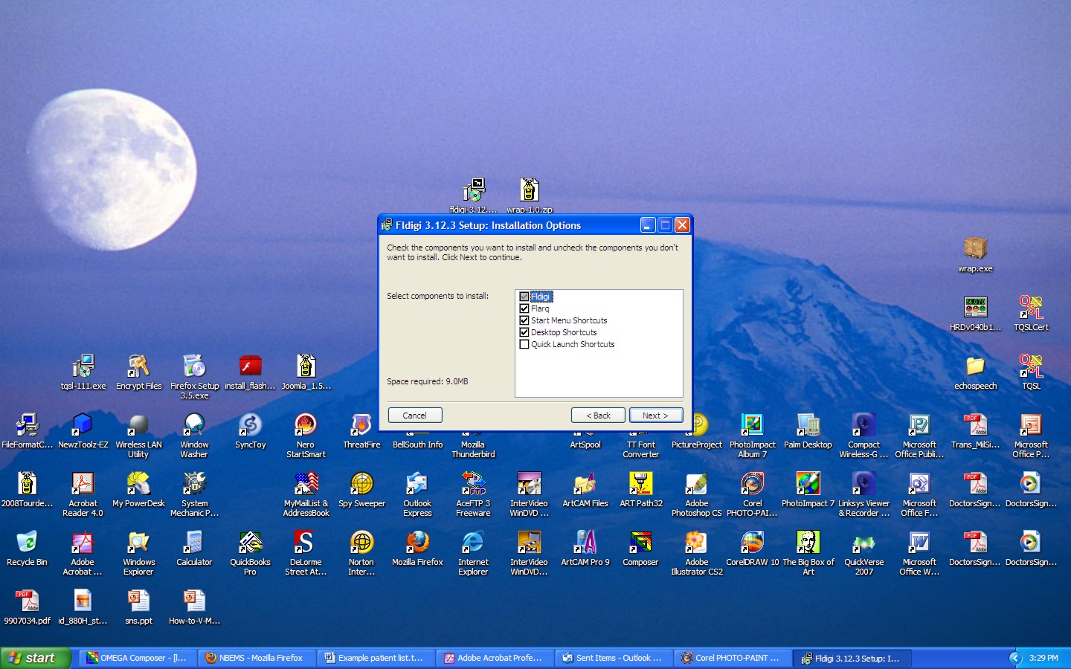Click the 3:29 PM taskbar clock
Image resolution: width=1071 pixels, height=669 pixels.
pos(1043,658)
